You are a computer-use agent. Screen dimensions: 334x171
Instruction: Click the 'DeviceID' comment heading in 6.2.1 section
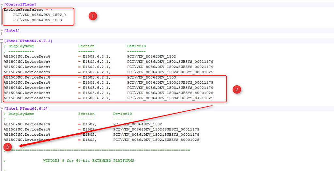tap(137, 46)
